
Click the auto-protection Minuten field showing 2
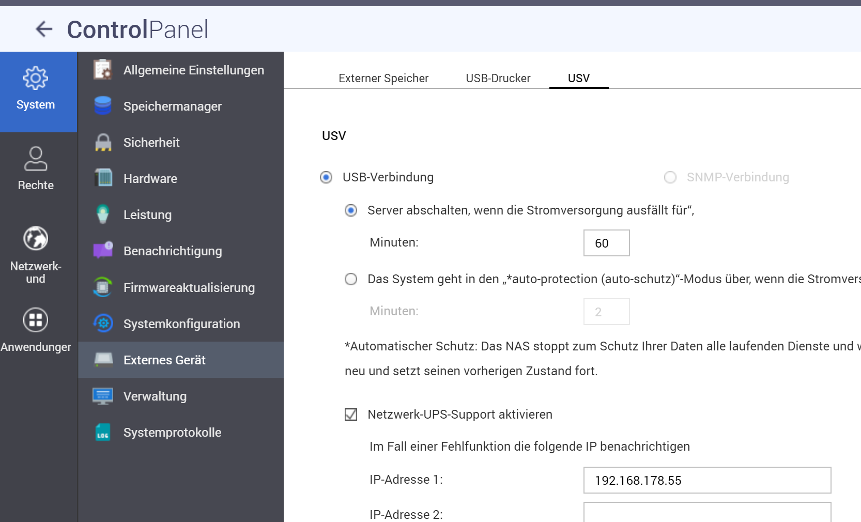coord(607,312)
